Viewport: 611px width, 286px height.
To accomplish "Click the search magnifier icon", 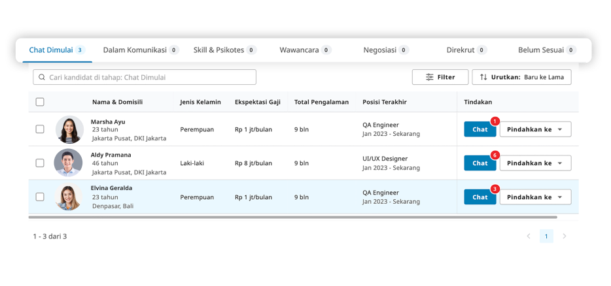I will 41,77.
